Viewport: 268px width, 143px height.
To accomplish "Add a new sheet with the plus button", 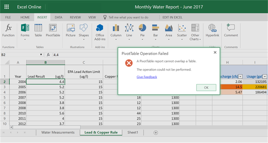I will pos(156,133).
